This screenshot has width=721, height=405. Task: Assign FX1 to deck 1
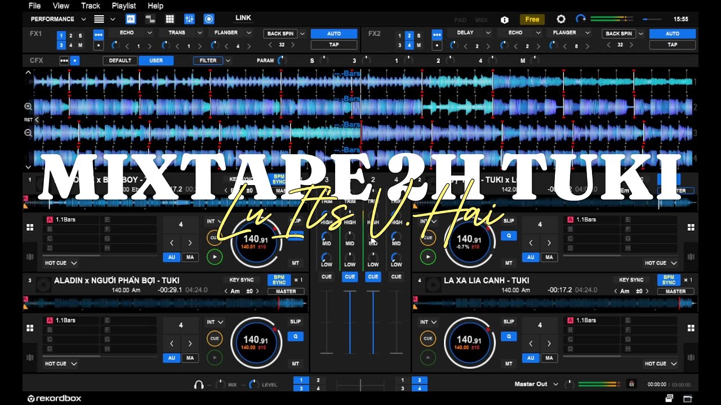[61, 35]
